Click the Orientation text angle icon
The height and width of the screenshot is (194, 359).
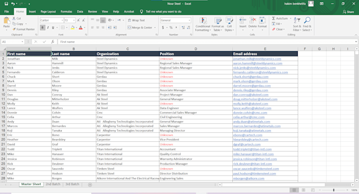coord(110,20)
